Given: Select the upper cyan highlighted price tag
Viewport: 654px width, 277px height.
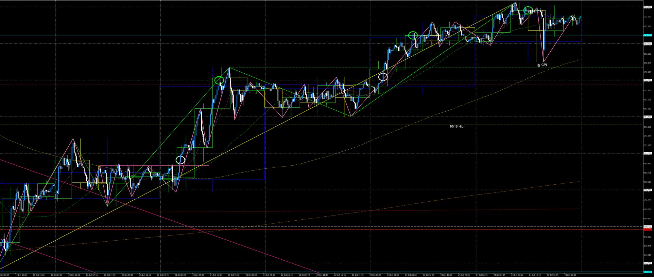Looking at the screenshot, I should click(x=647, y=35).
